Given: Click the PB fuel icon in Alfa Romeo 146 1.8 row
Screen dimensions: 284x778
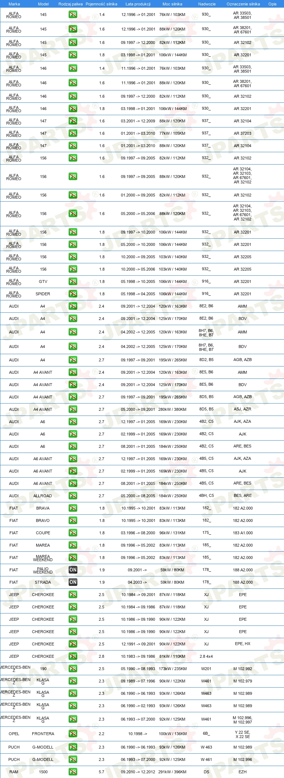Looking at the screenshot, I should click(x=73, y=109).
